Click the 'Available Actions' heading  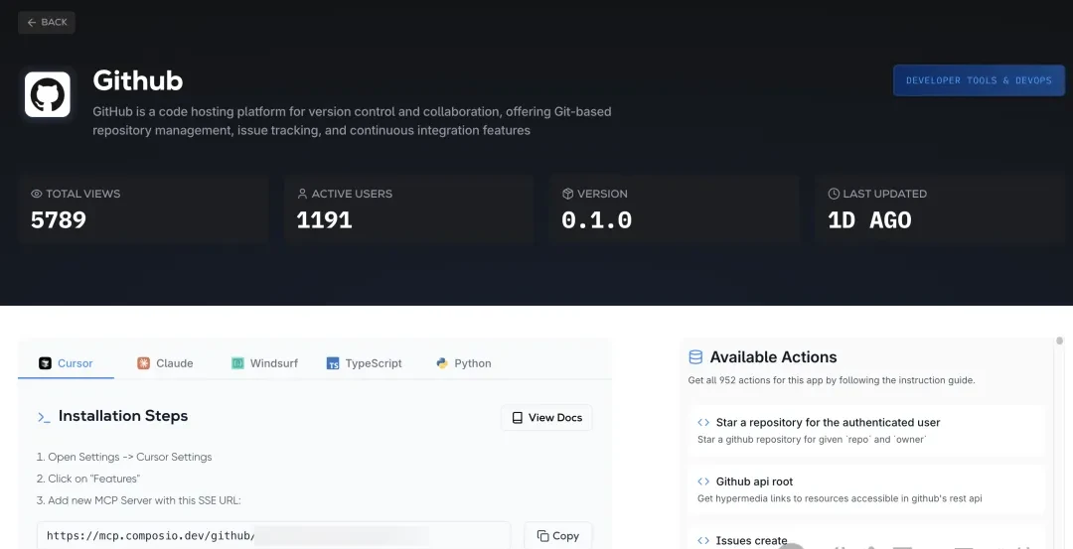773,356
